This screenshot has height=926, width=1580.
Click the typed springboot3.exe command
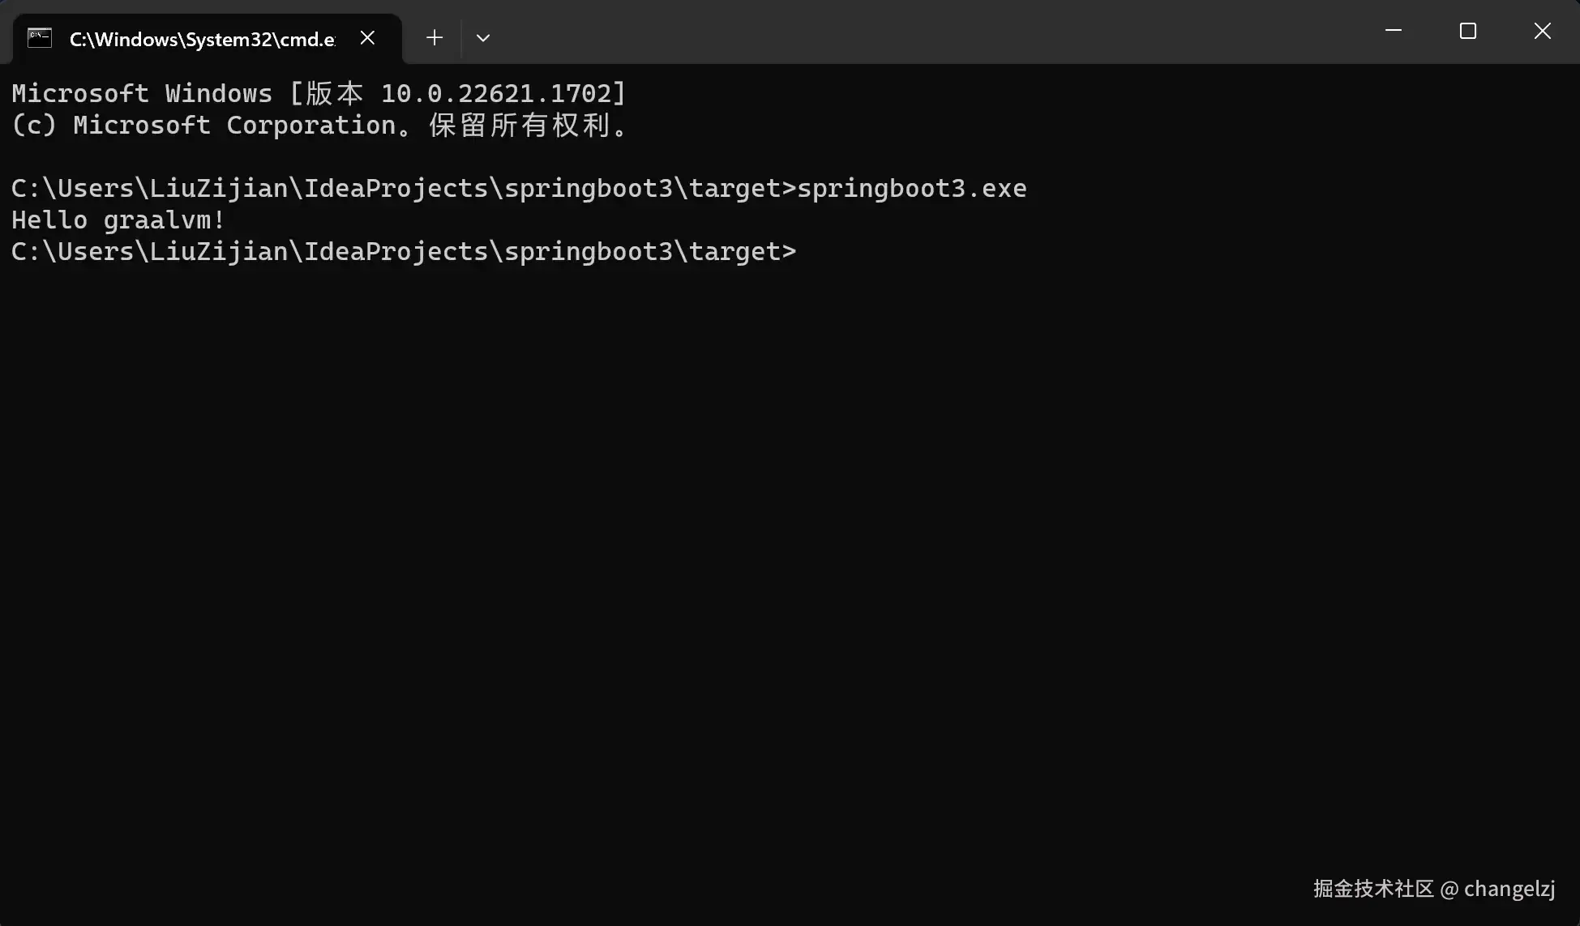coord(912,188)
